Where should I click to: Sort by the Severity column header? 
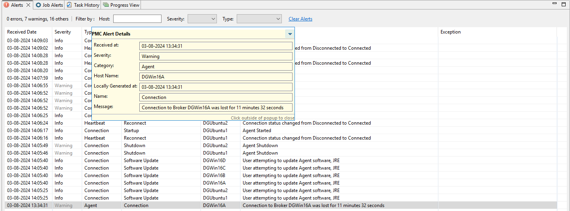point(63,32)
